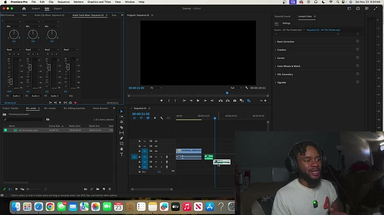Toggle Linked Selection in timeline
Screen dimensions: 384x215
pos(148,118)
